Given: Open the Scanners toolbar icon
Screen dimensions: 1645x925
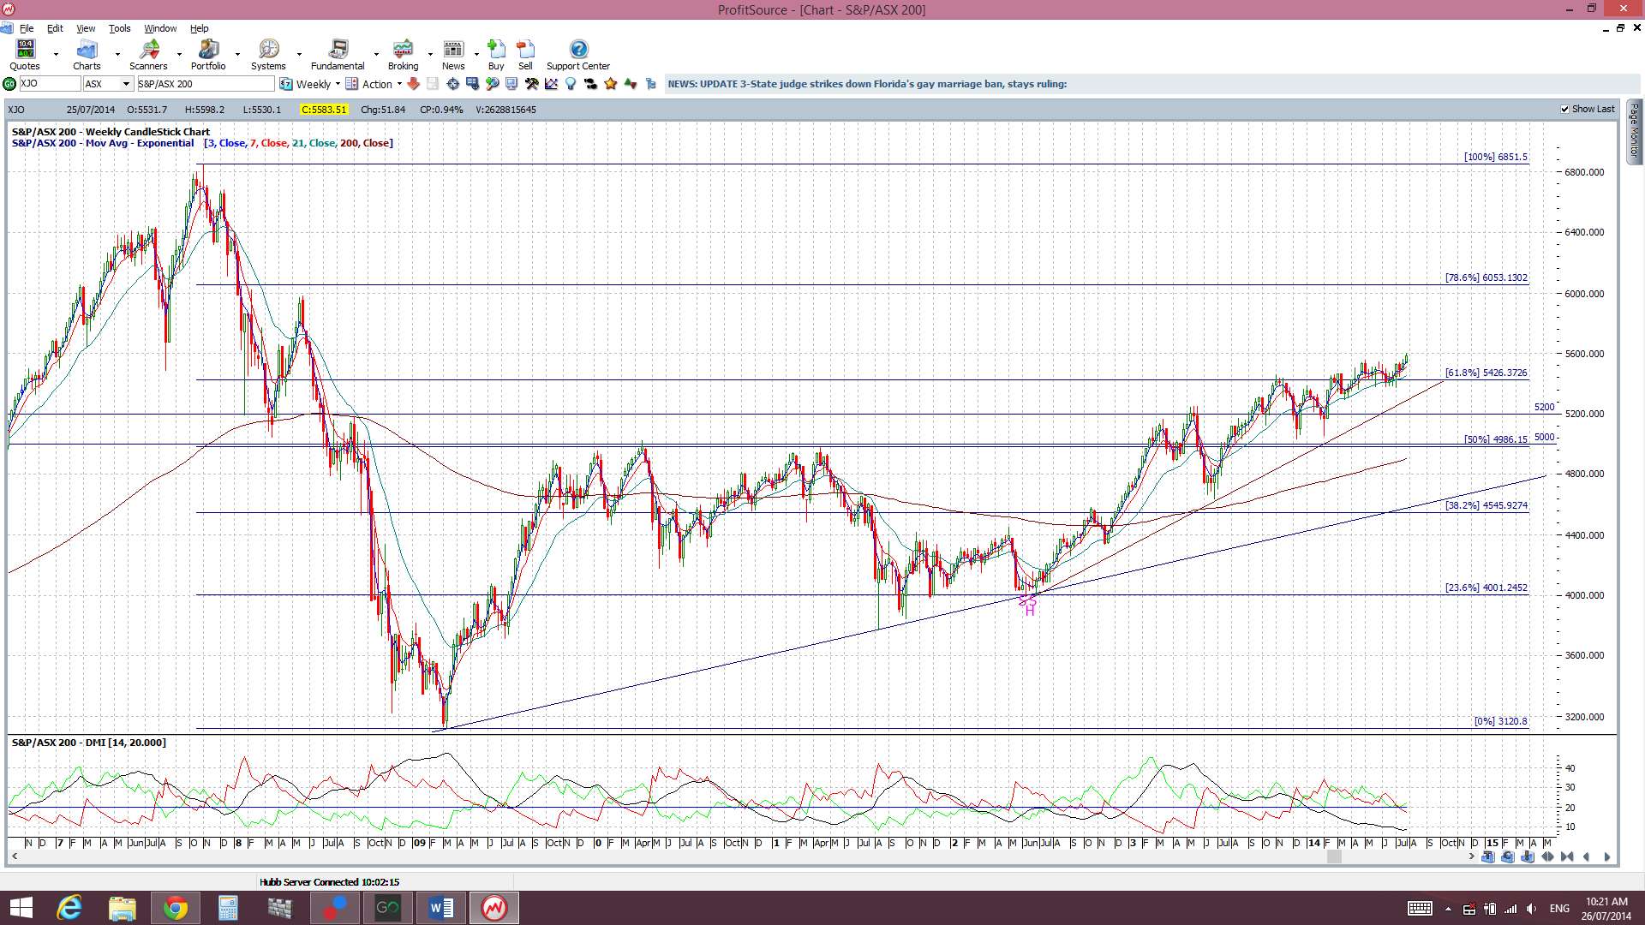Looking at the screenshot, I should coord(149,55).
